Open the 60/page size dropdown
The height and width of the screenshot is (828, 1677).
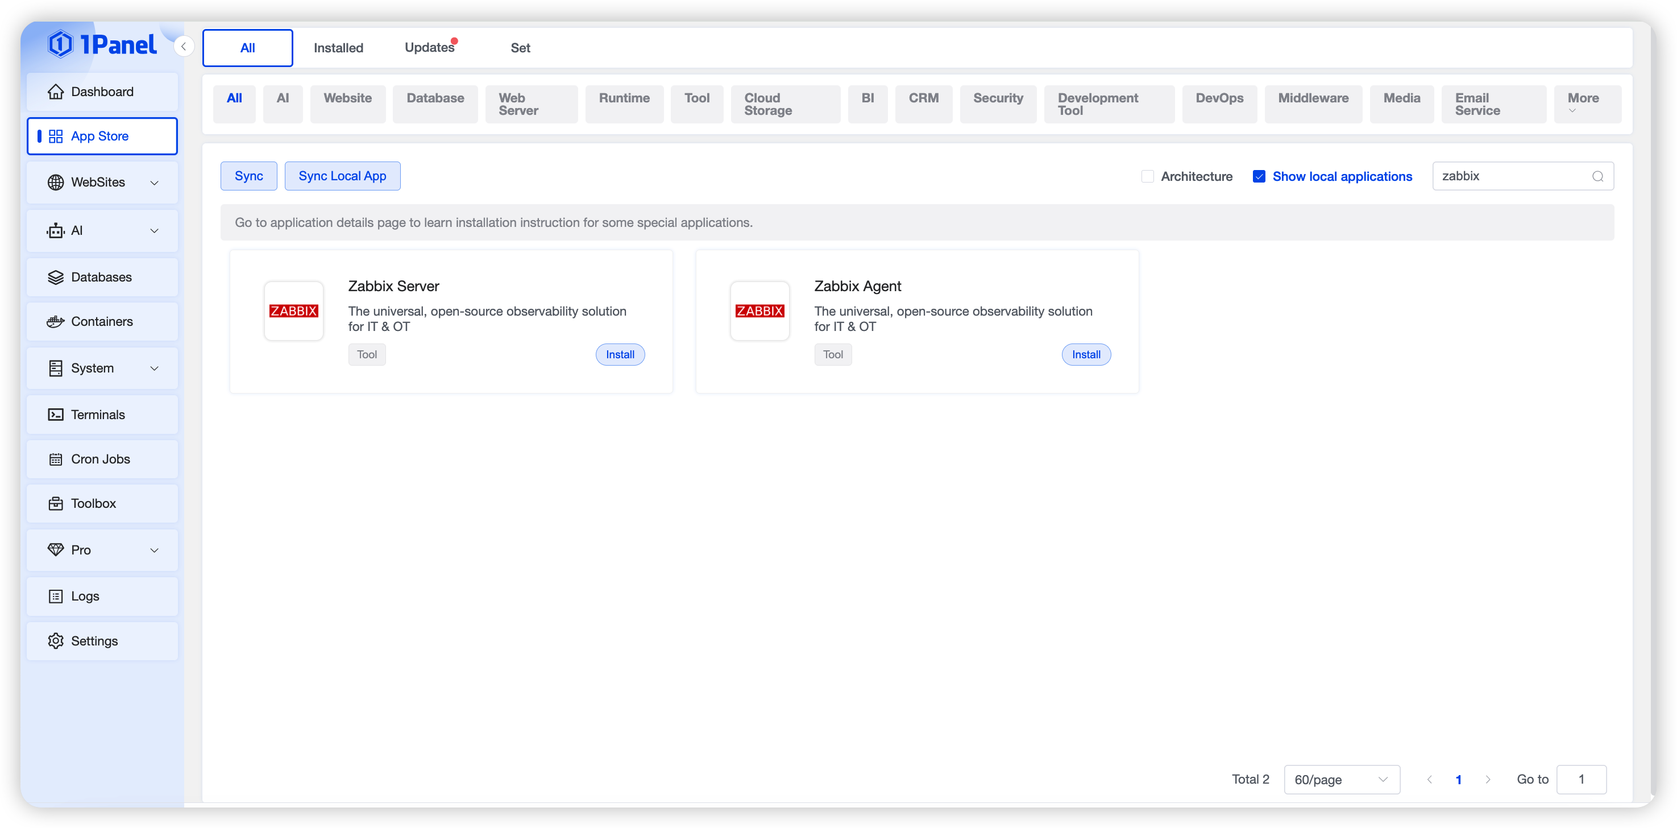1341,780
